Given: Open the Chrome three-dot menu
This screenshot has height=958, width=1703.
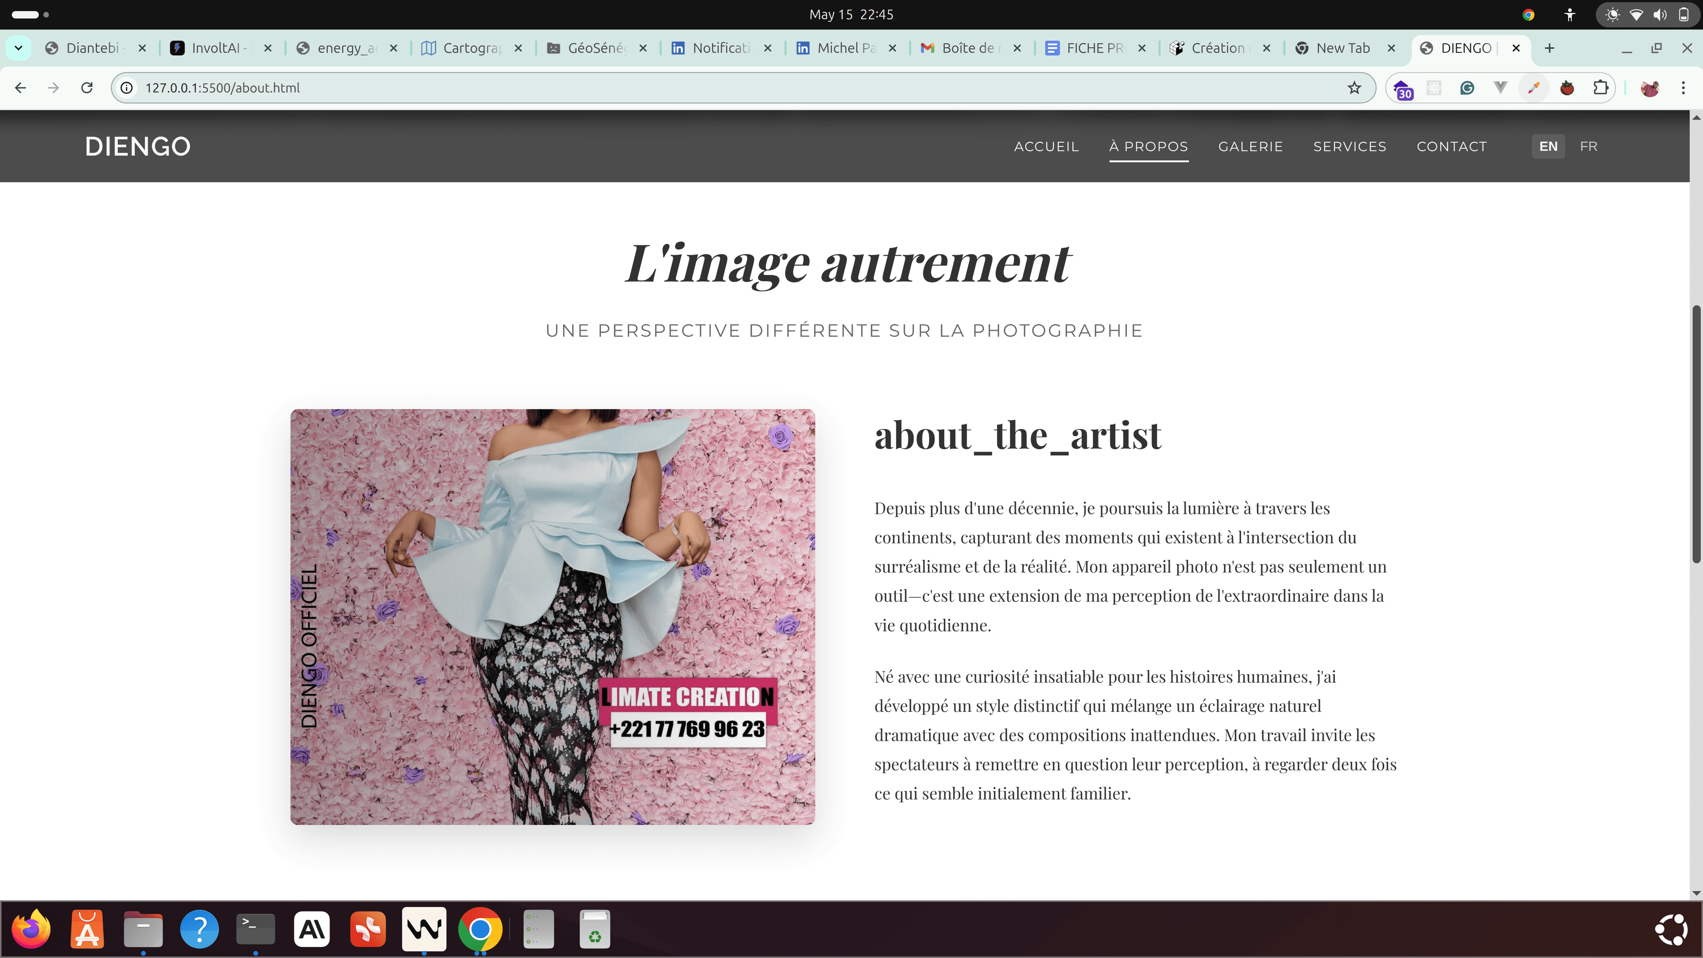Looking at the screenshot, I should tap(1683, 88).
